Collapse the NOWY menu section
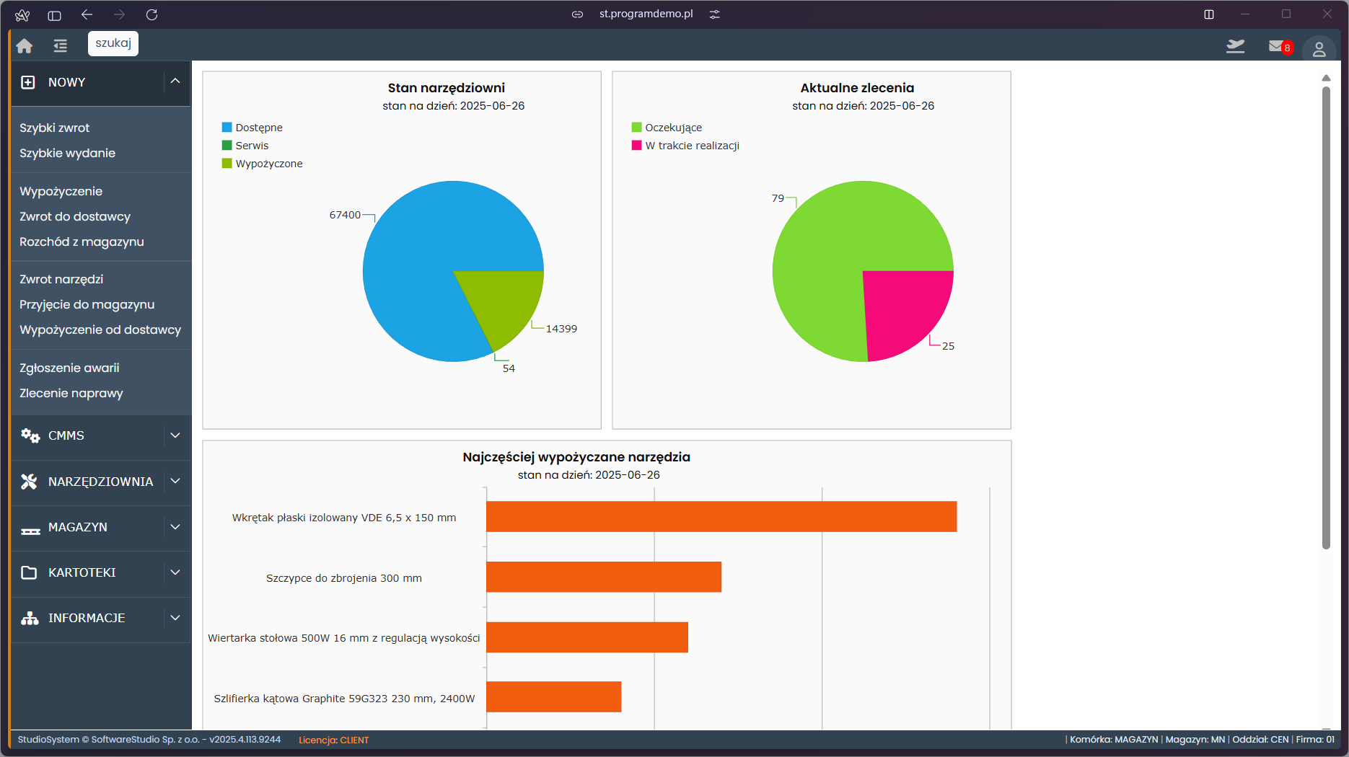 pyautogui.click(x=175, y=81)
